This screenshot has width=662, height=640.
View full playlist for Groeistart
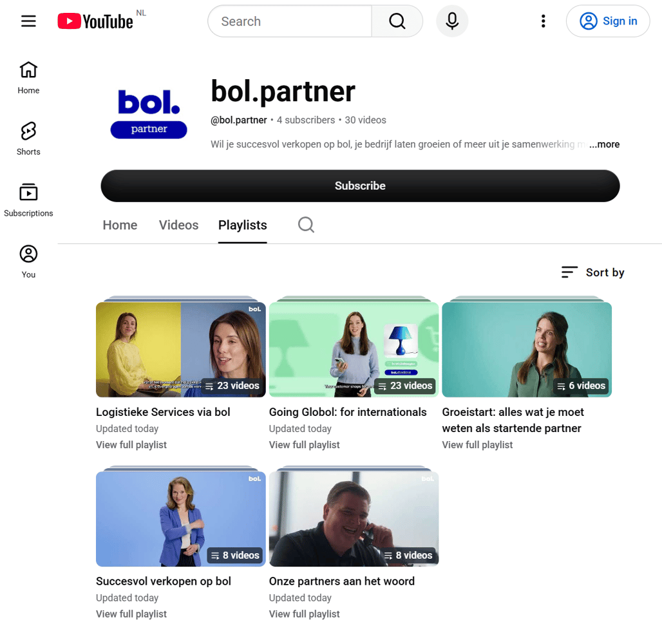point(477,445)
